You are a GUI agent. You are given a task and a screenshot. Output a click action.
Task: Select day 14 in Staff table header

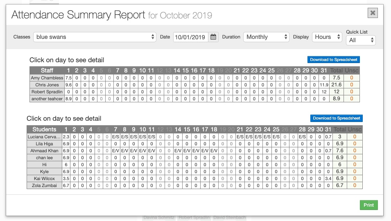click(x=177, y=70)
